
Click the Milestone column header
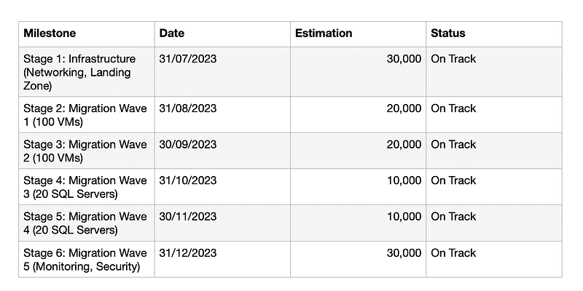[50, 33]
